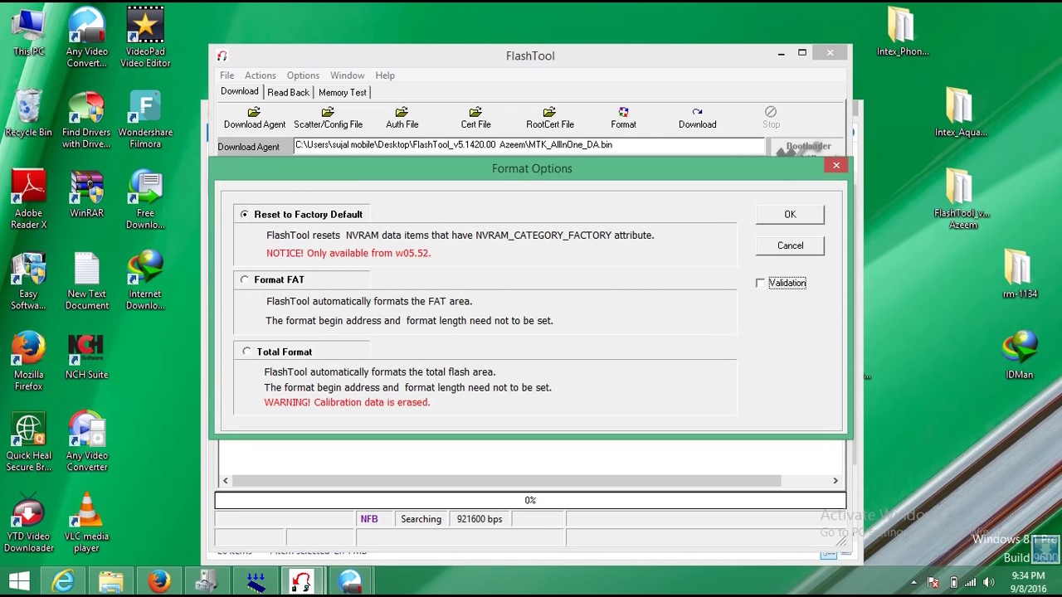Open This PC desktop icon
The height and width of the screenshot is (597, 1062).
coord(28,33)
